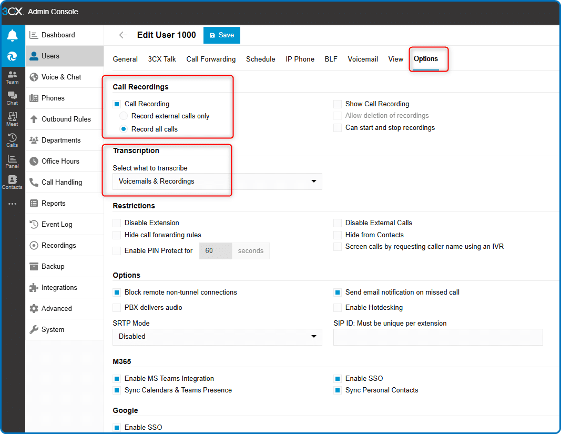Enable Hotdesking checkbox
The height and width of the screenshot is (434, 561).
(338, 308)
